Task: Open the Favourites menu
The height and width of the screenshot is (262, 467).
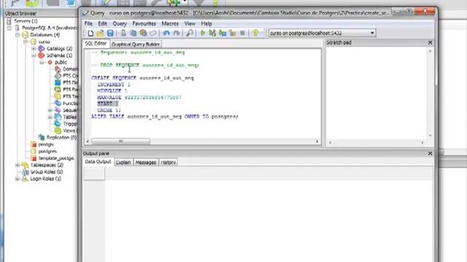Action: (144, 23)
